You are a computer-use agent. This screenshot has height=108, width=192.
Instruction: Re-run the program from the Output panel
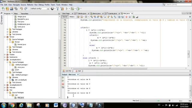tap(63, 77)
